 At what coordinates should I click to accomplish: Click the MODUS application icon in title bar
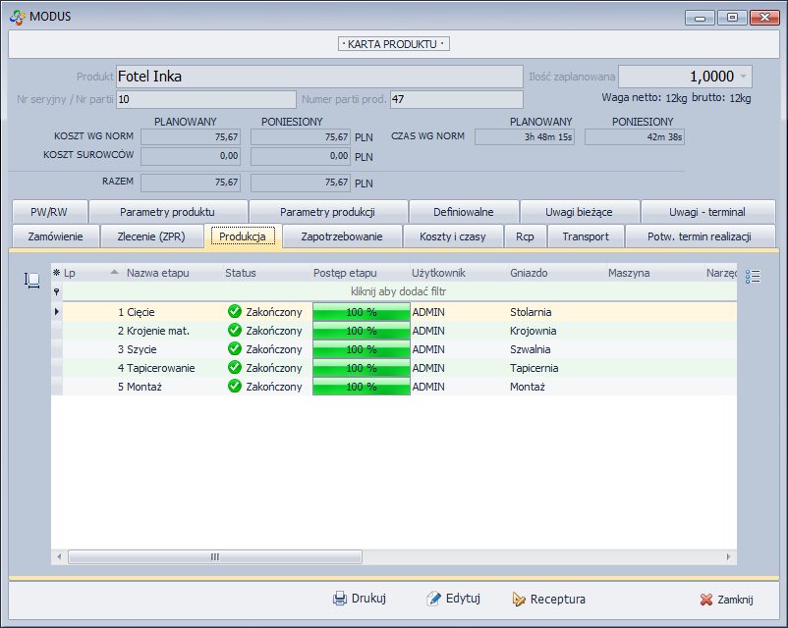(17, 17)
